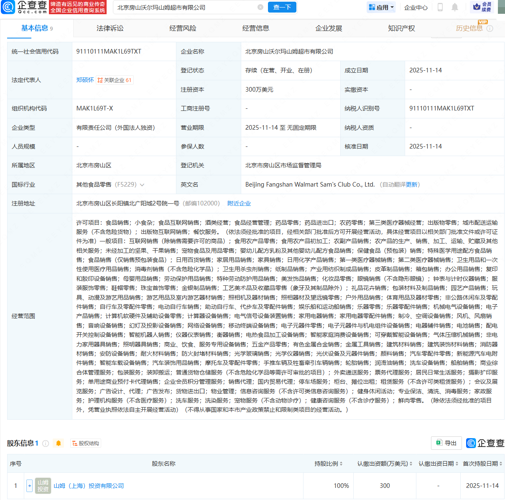This screenshot has height=500, width=505.
Task: Open 企业中心 link in the header
Action: (x=416, y=7)
